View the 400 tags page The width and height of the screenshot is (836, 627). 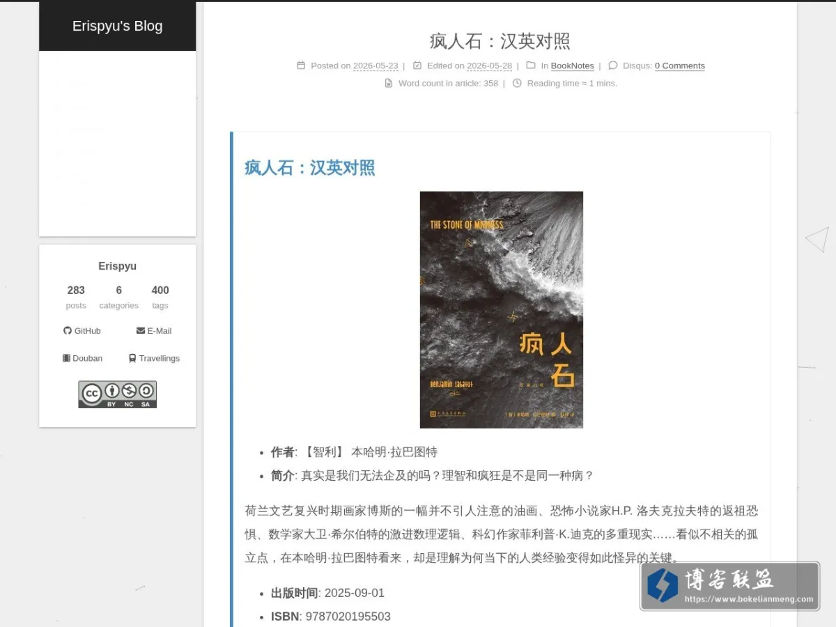[x=160, y=297]
